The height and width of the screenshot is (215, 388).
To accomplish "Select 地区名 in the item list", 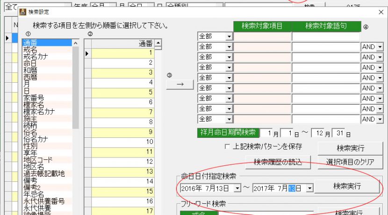I will pos(47,167).
